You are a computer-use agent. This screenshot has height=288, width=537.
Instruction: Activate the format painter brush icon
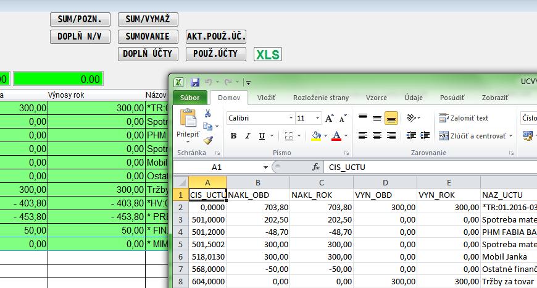(x=208, y=140)
